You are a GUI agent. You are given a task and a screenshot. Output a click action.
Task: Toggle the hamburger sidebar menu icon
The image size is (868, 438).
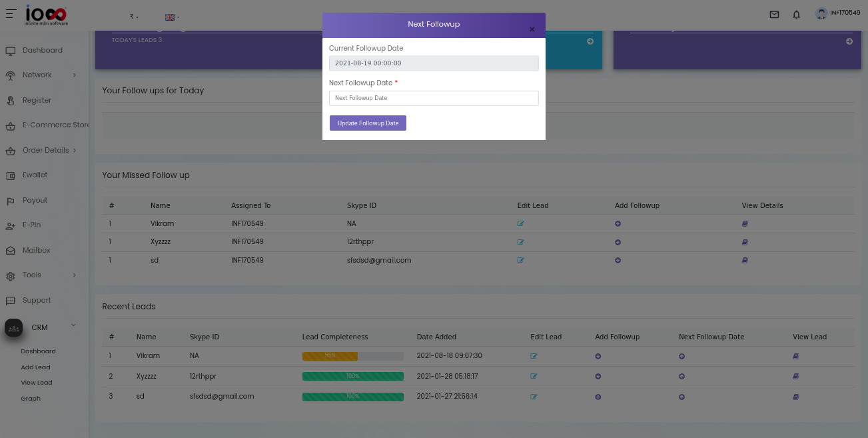pos(11,13)
